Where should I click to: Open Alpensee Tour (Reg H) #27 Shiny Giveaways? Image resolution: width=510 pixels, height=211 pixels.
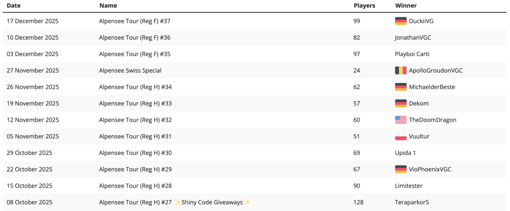[x=174, y=202]
